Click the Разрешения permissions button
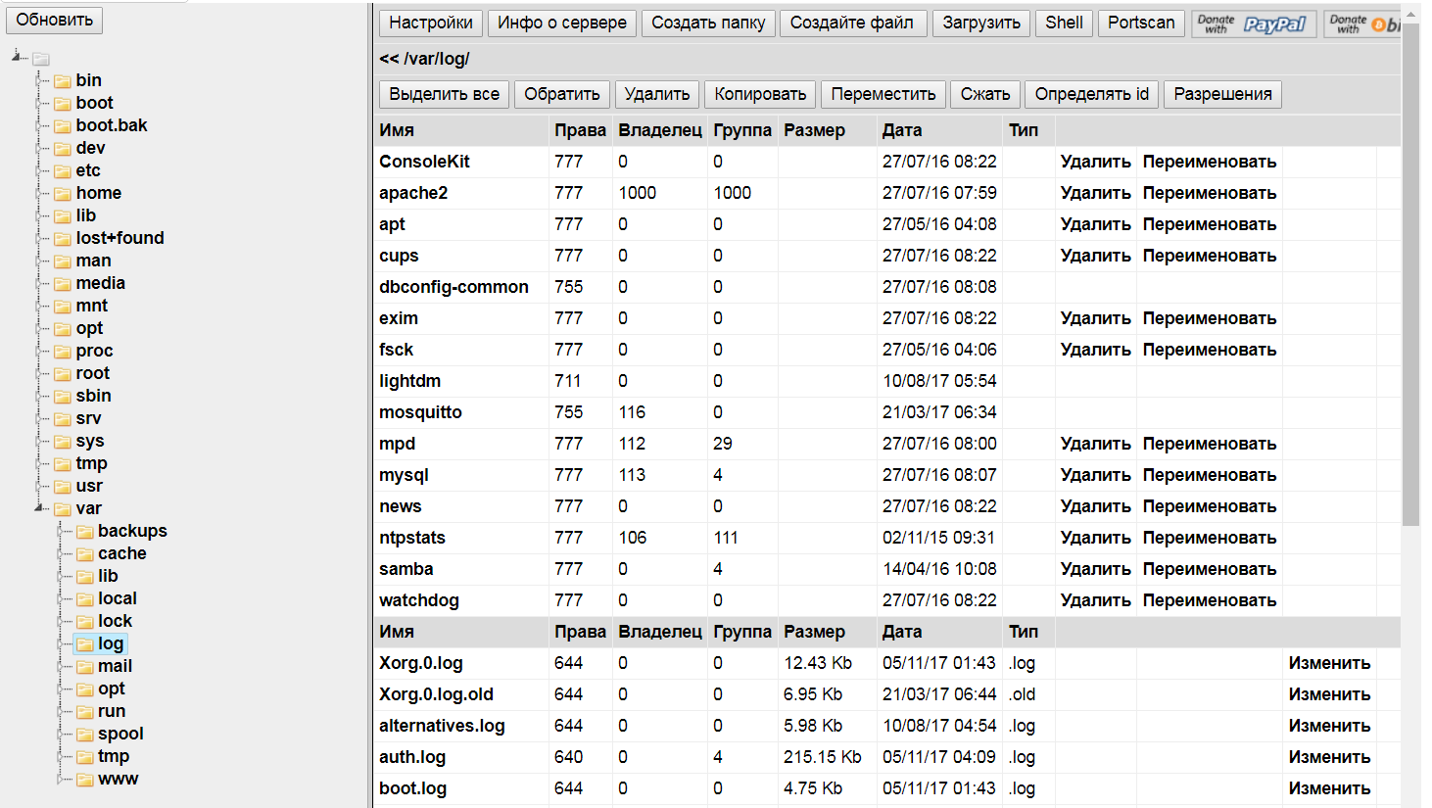 pyautogui.click(x=1223, y=94)
